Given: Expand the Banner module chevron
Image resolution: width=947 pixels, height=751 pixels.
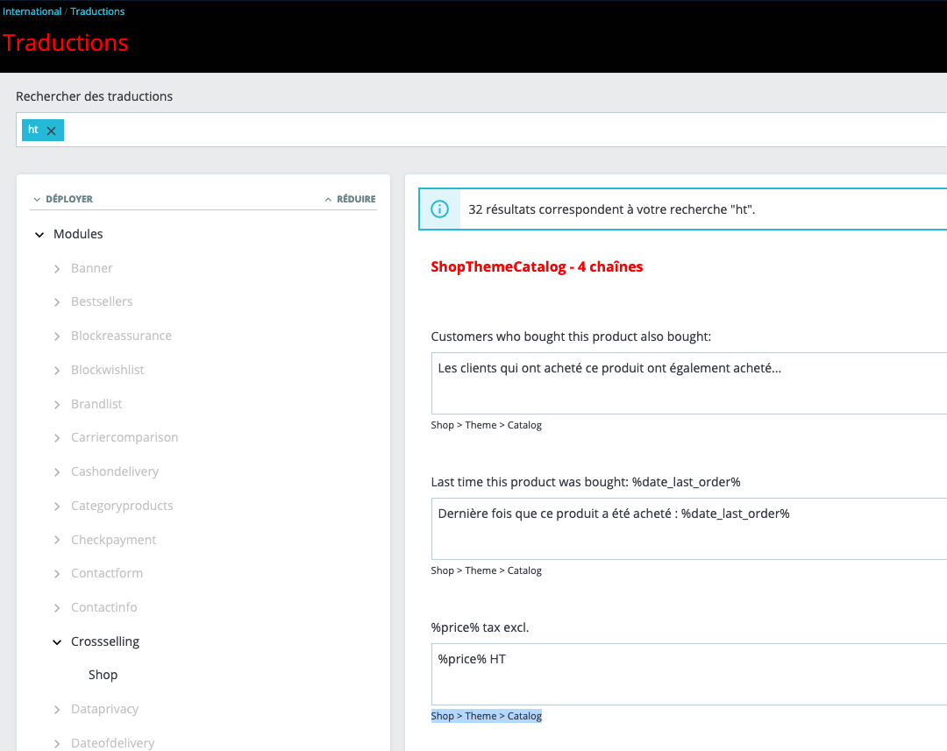Looking at the screenshot, I should pos(57,269).
